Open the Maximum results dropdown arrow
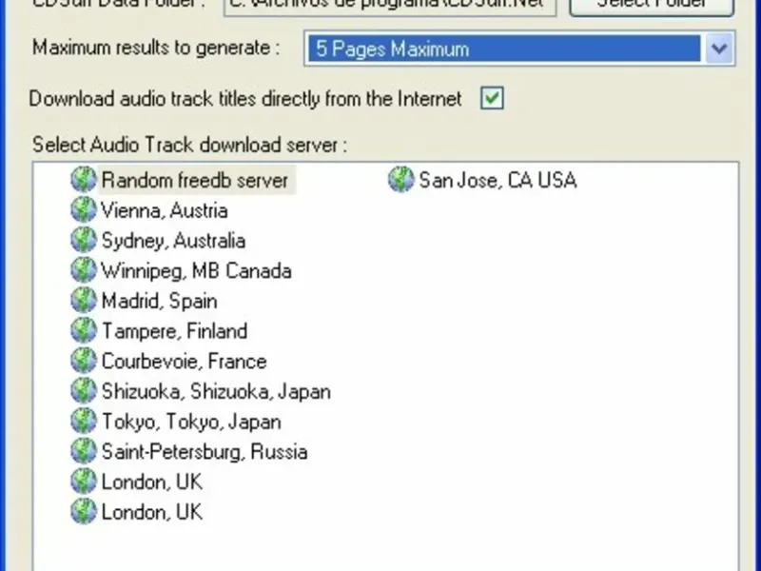 pos(719,49)
